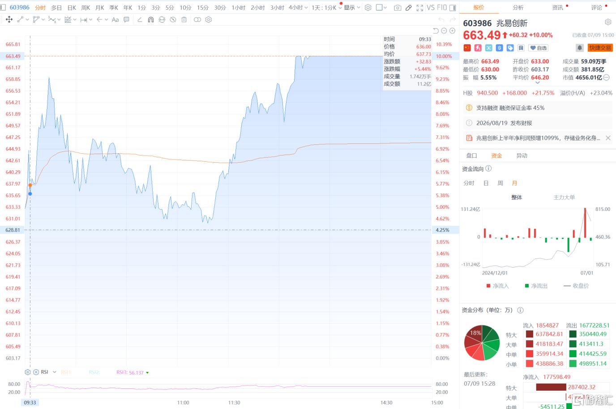Open the pencil draw tool in top bar
The image size is (616, 409).
pos(409,8)
